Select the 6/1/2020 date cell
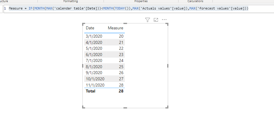The image size is (274, 131). pos(94,55)
